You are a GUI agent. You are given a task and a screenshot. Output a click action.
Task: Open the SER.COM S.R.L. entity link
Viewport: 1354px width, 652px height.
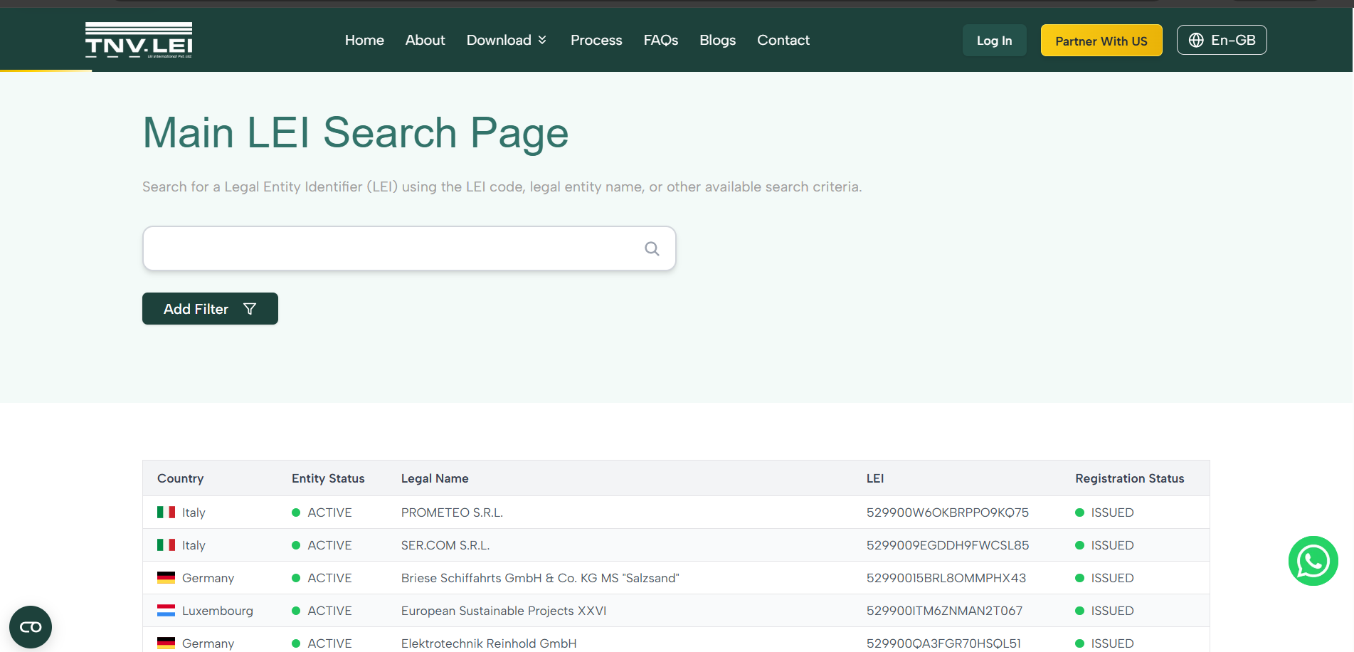(x=445, y=545)
